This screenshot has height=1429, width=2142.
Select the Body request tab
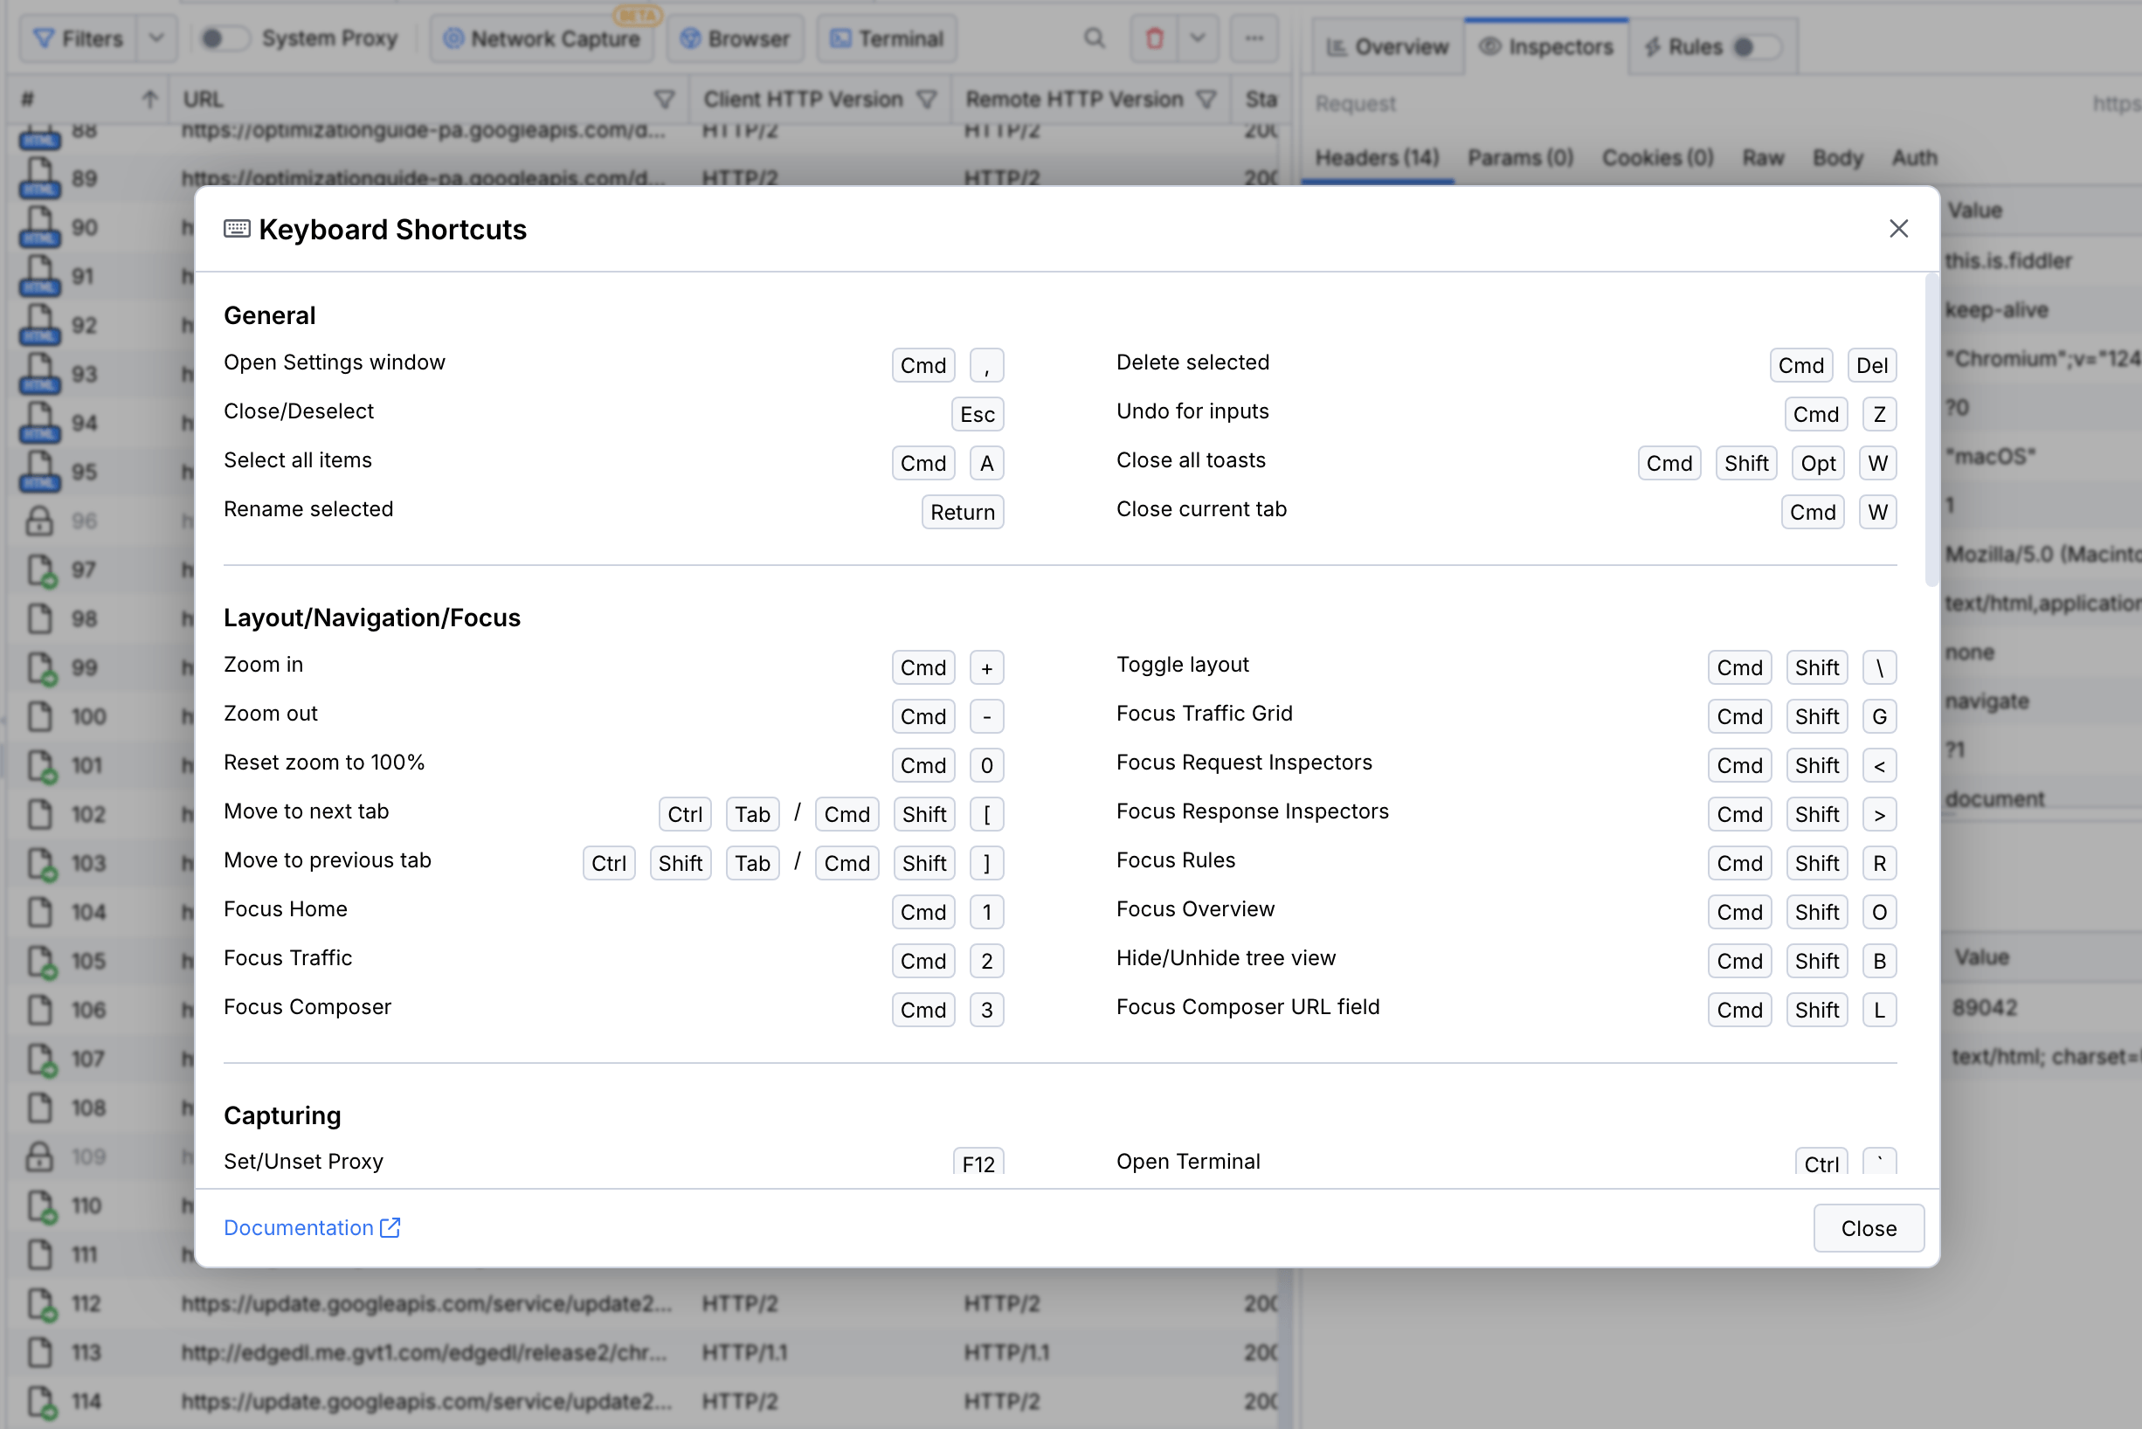tap(1838, 158)
